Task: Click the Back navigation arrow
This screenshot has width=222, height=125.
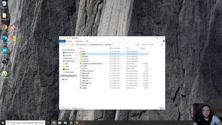Action: [61, 44]
